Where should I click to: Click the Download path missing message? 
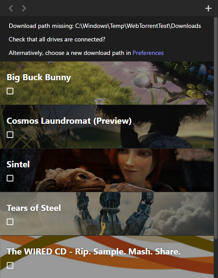(x=105, y=26)
